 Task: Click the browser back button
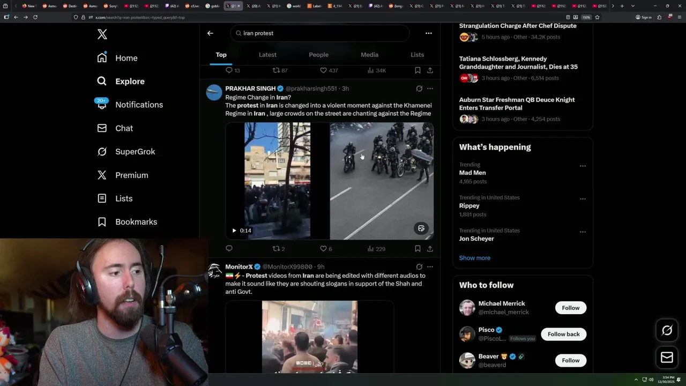tap(16, 17)
